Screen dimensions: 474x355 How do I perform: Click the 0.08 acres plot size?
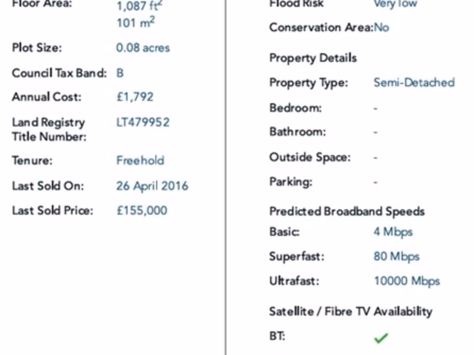coord(143,48)
